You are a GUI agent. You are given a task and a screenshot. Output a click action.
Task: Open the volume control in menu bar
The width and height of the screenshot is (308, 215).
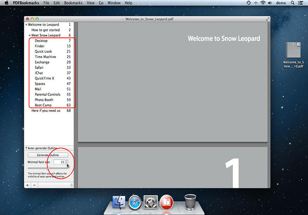tap(270, 3)
